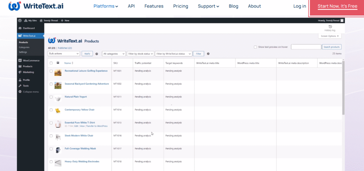Click the WordPress logo in admin bar

click(20, 21)
